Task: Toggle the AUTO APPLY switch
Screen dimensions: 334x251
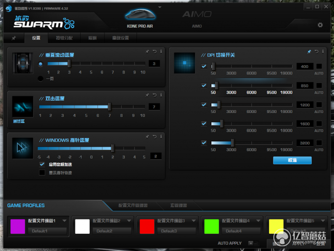Action: (253, 243)
